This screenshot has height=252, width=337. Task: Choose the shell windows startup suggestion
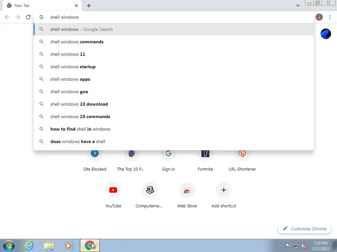click(174, 67)
